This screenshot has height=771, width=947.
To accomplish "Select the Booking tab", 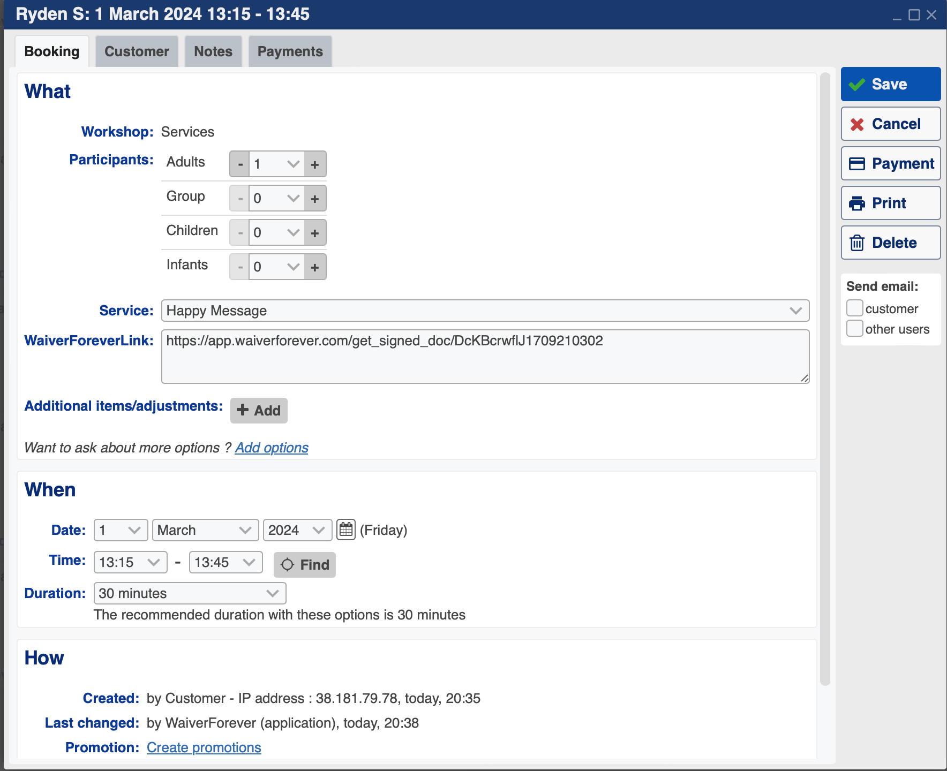I will pos(52,51).
